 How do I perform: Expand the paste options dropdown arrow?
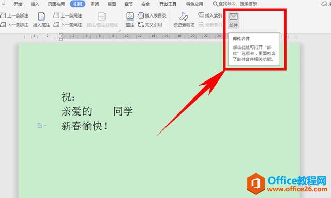46,126
